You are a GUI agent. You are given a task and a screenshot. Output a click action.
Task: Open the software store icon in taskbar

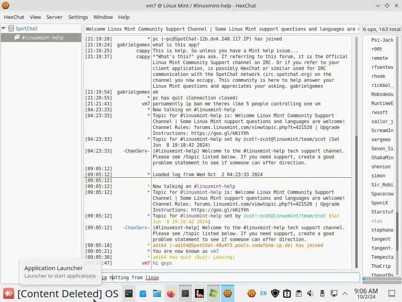143,293
